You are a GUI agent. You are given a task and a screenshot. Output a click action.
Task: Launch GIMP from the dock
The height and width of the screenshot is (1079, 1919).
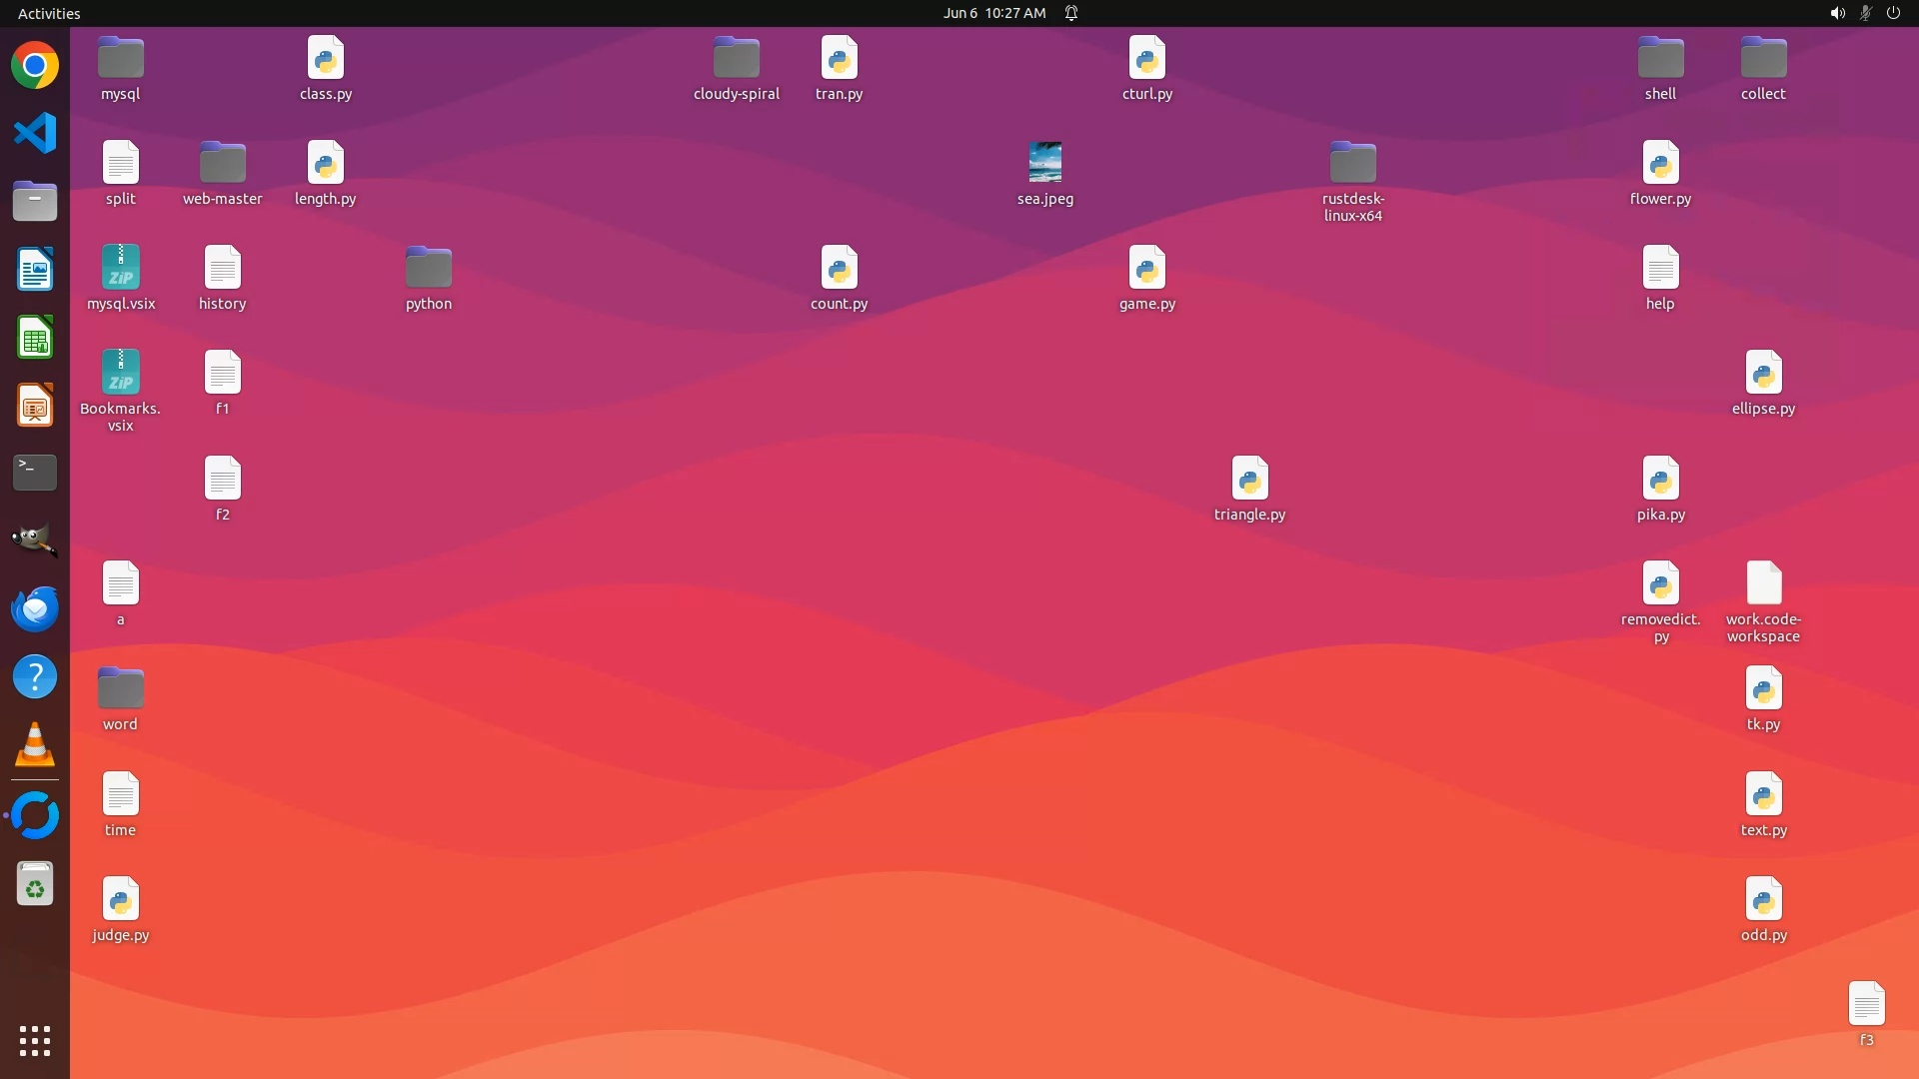[35, 540]
